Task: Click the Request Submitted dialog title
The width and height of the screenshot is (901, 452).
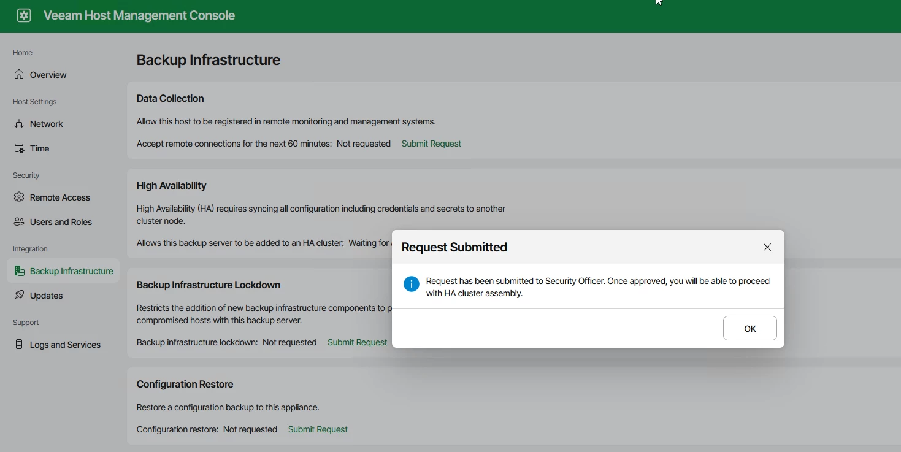Action: tap(454, 247)
